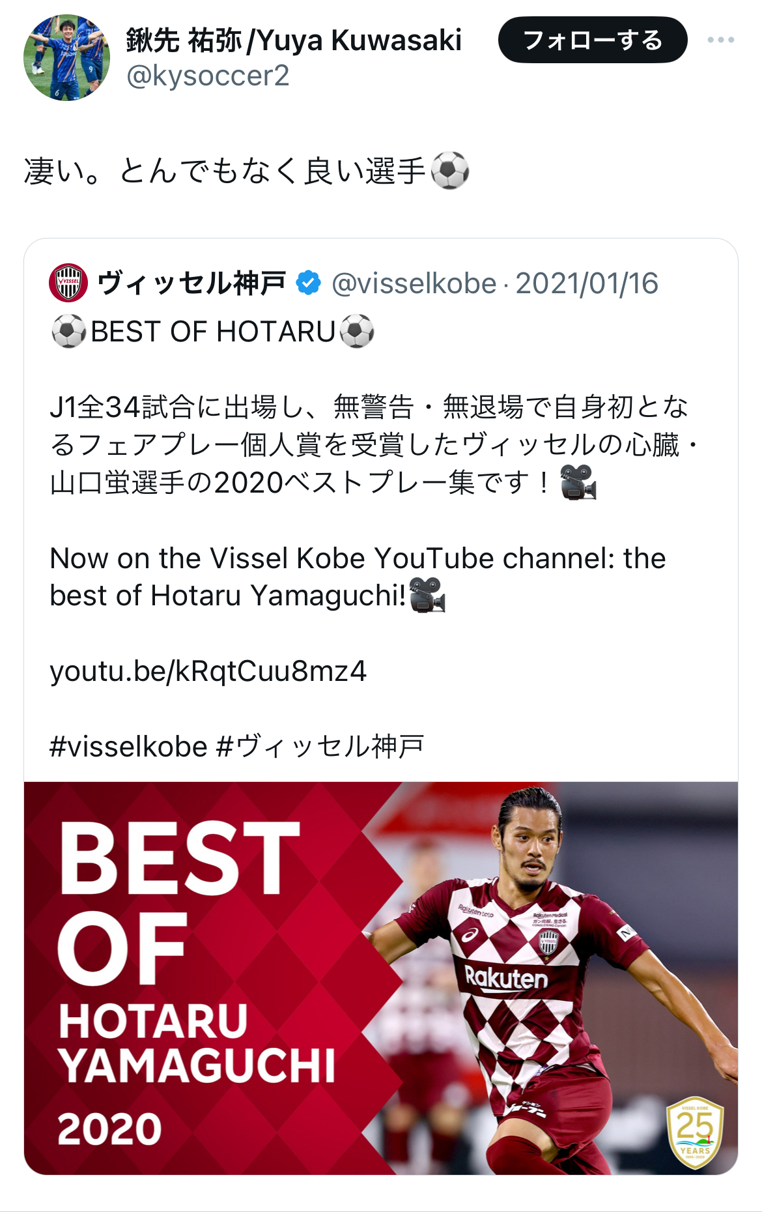Open the 2021/01/16 tweet date
This screenshot has width=762, height=1212.
[x=587, y=283]
